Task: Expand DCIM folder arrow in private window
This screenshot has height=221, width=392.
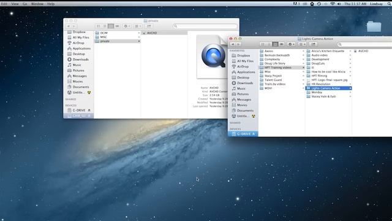Action: pos(139,33)
